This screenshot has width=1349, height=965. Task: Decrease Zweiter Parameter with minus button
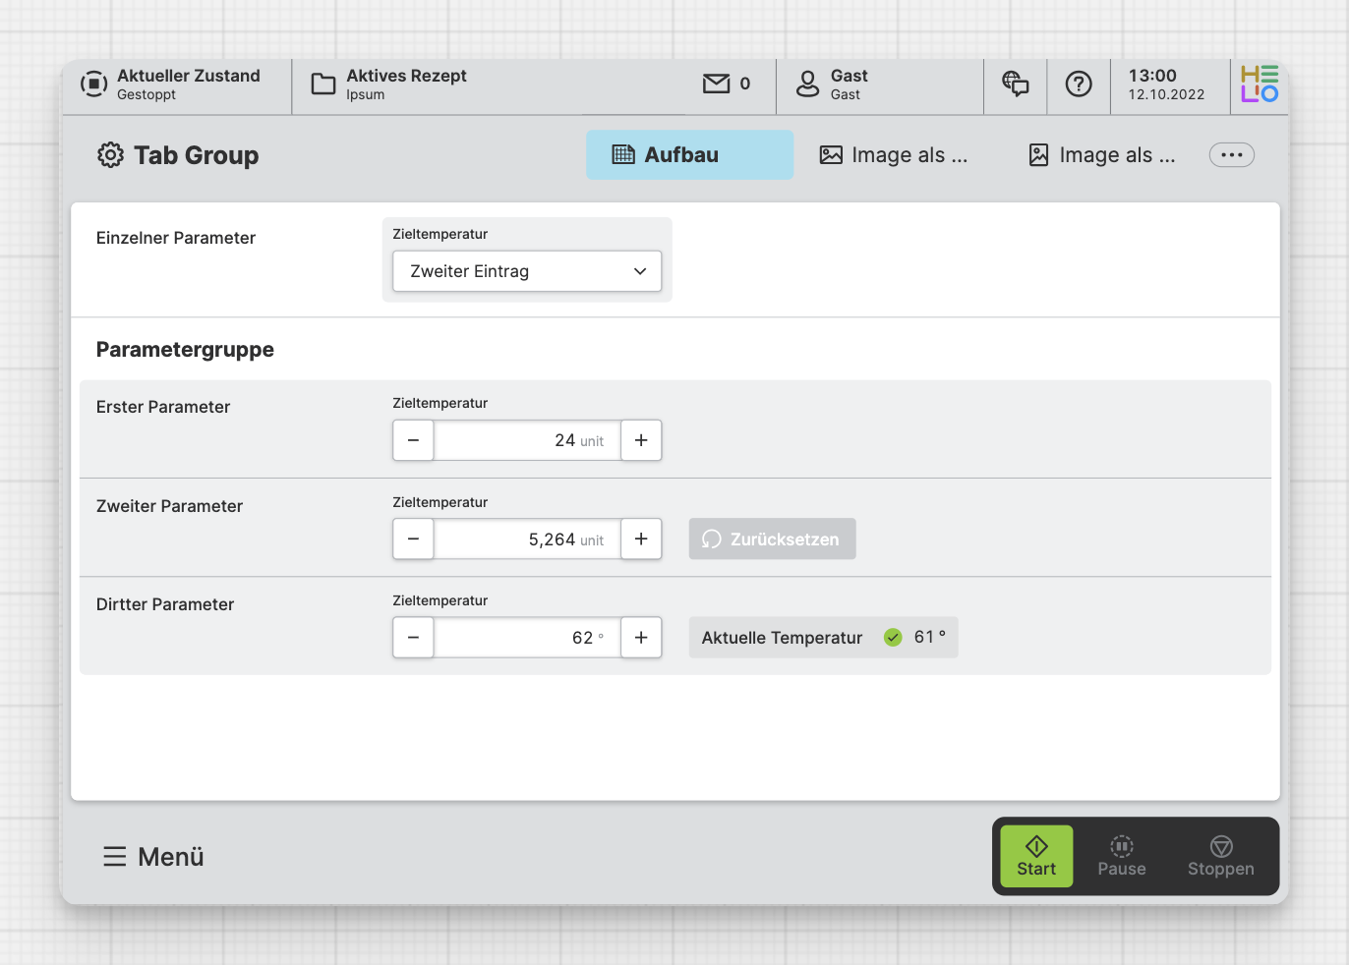(x=413, y=539)
